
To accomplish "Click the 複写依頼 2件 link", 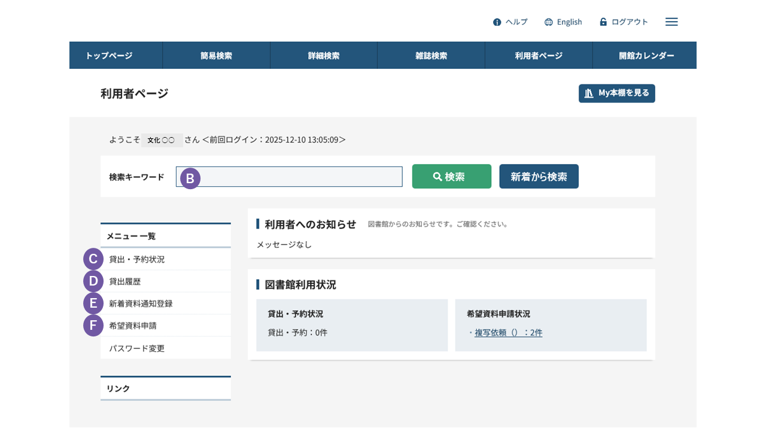I will 508,332.
